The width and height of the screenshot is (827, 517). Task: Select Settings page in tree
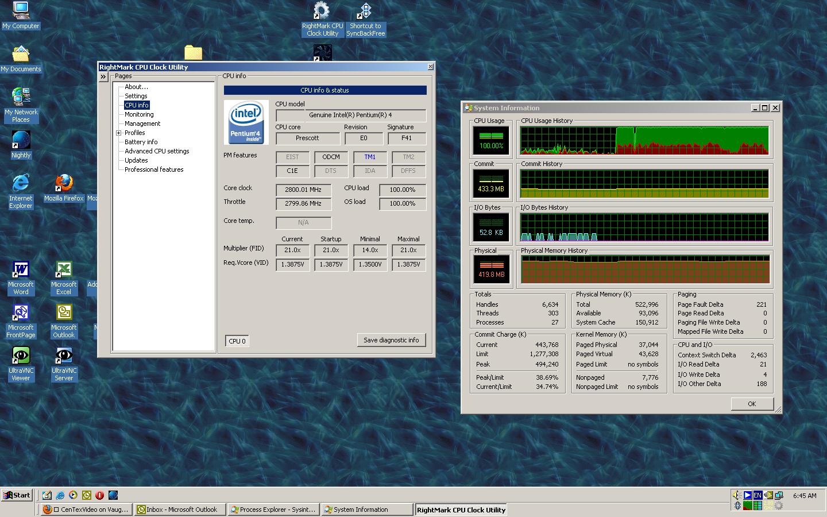click(136, 96)
